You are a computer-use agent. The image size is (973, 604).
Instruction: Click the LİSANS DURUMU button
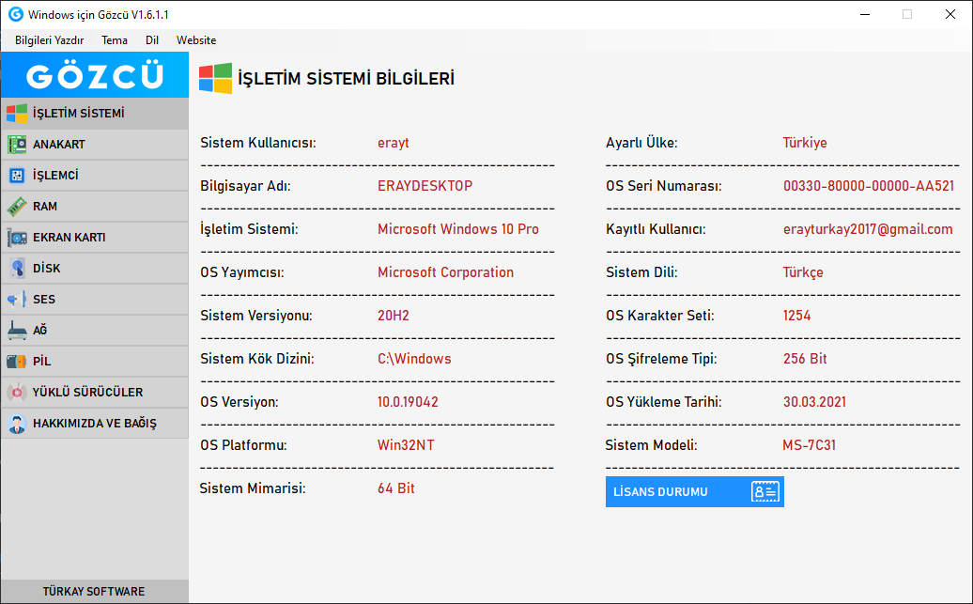(x=694, y=491)
